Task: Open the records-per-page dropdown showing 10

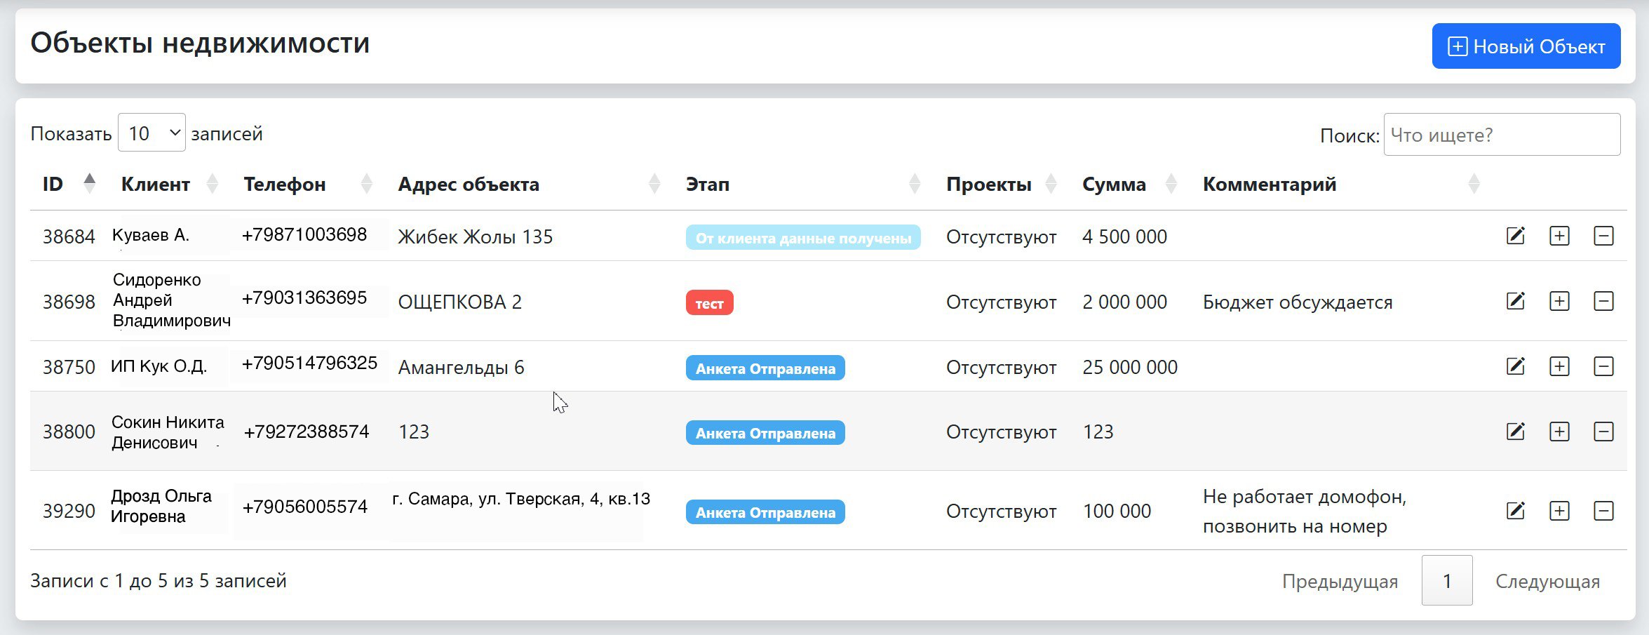Action: point(152,133)
